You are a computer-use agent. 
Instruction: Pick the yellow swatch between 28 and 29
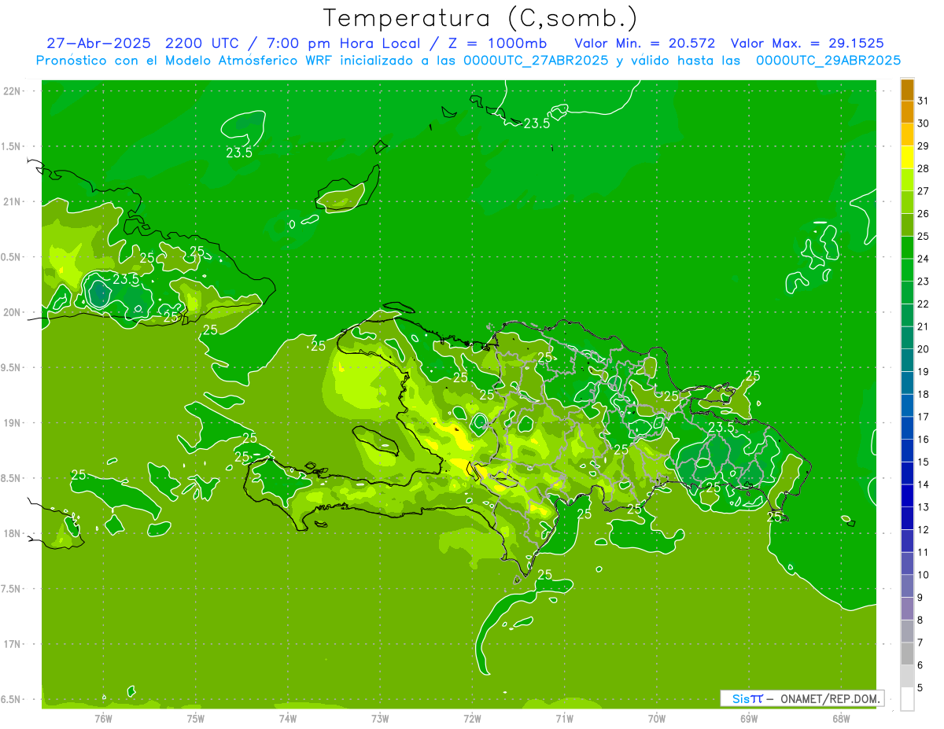click(x=907, y=157)
